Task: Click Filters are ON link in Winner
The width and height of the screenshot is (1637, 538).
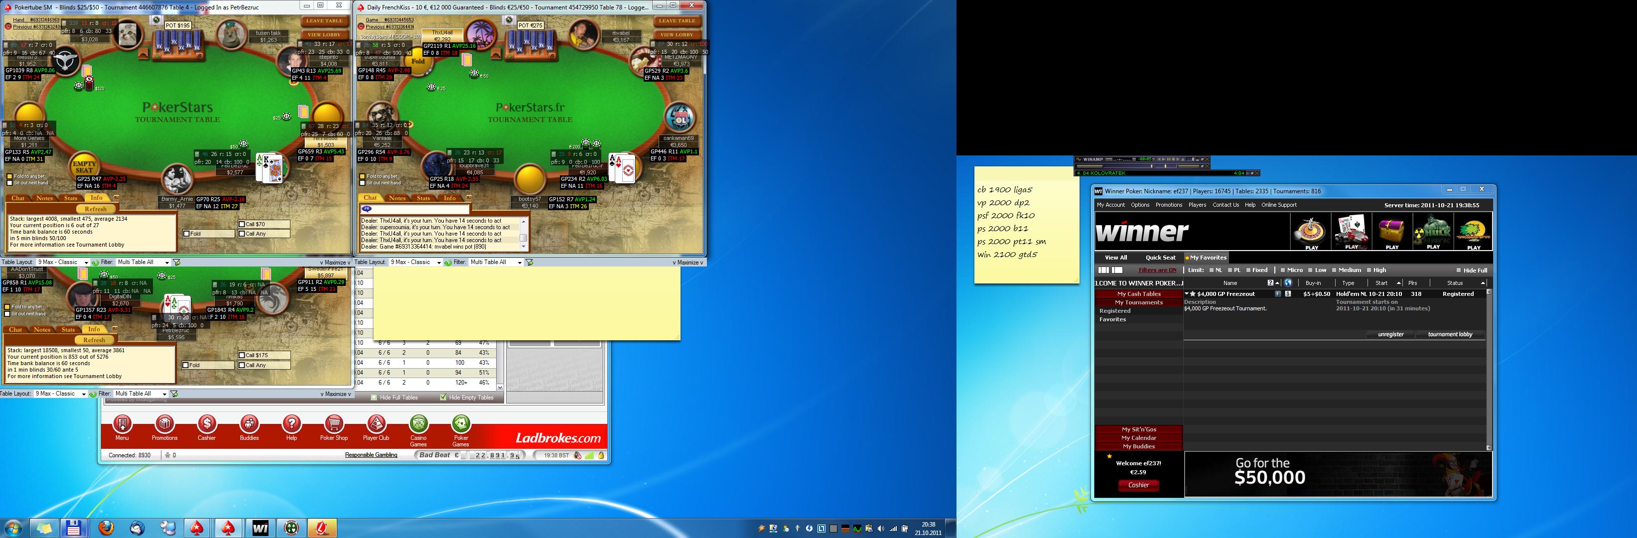Action: [1157, 270]
